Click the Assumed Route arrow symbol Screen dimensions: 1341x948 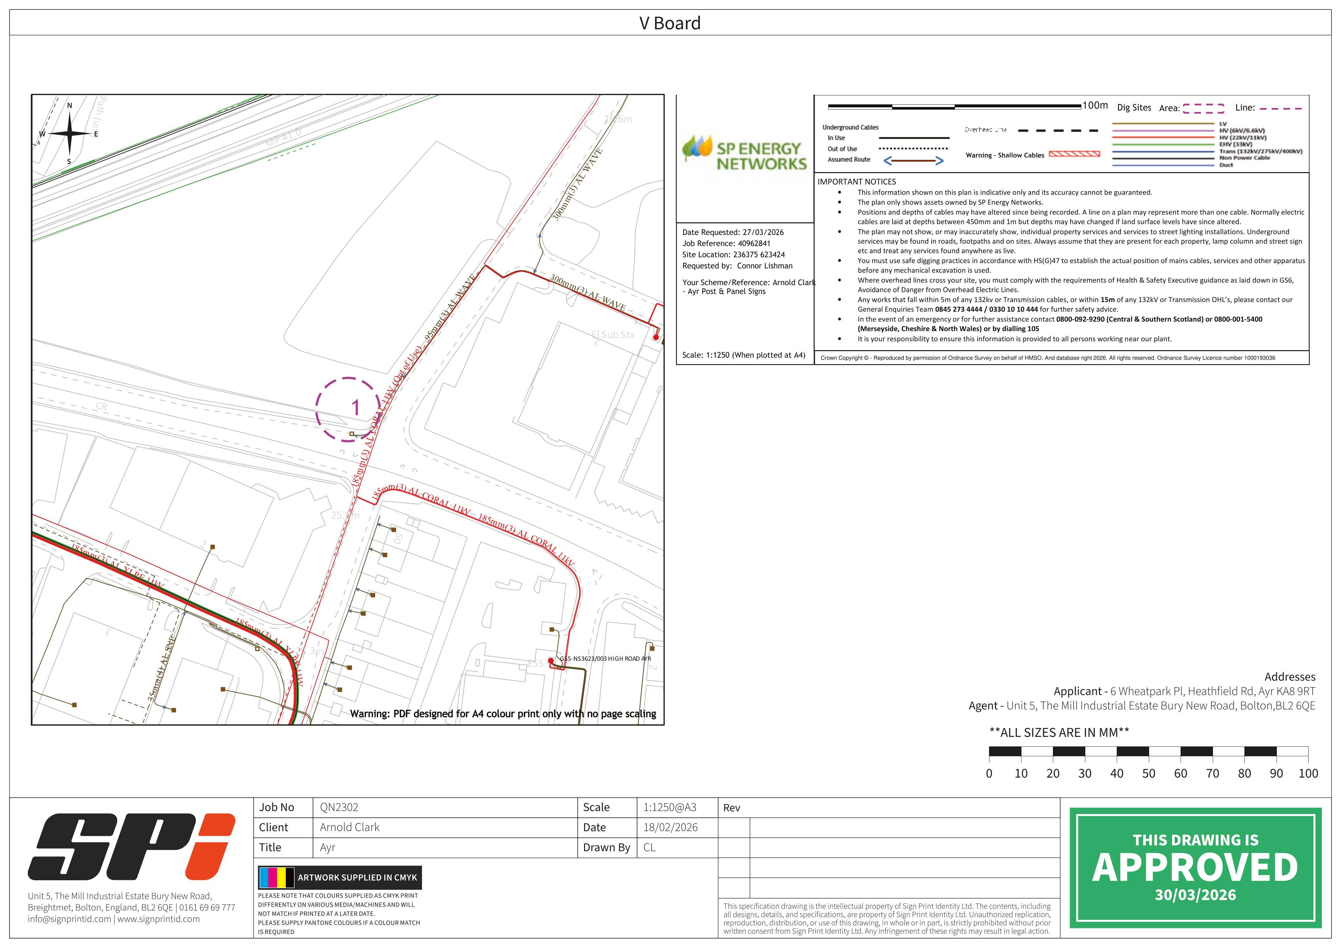(x=913, y=160)
